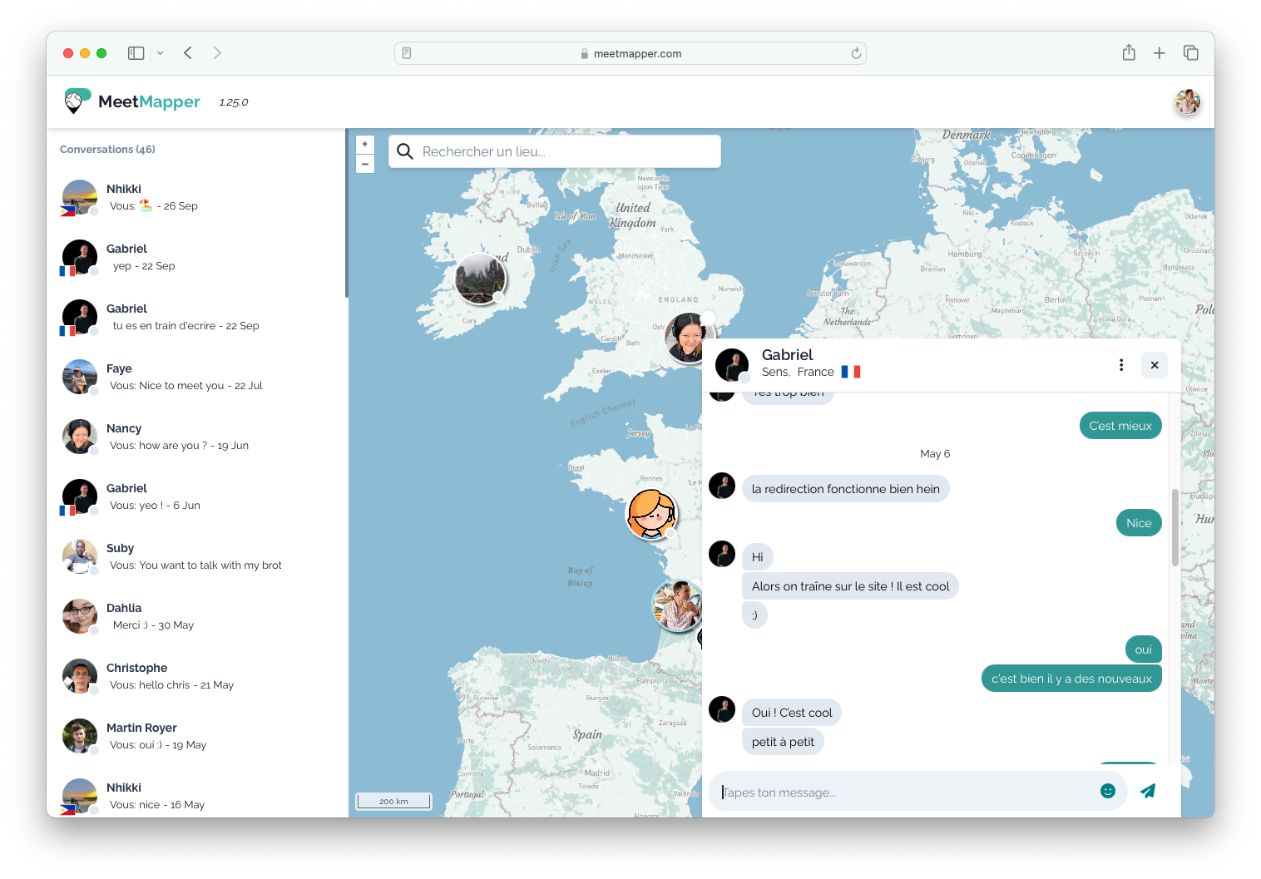Send the message with paper plane icon

point(1148,791)
